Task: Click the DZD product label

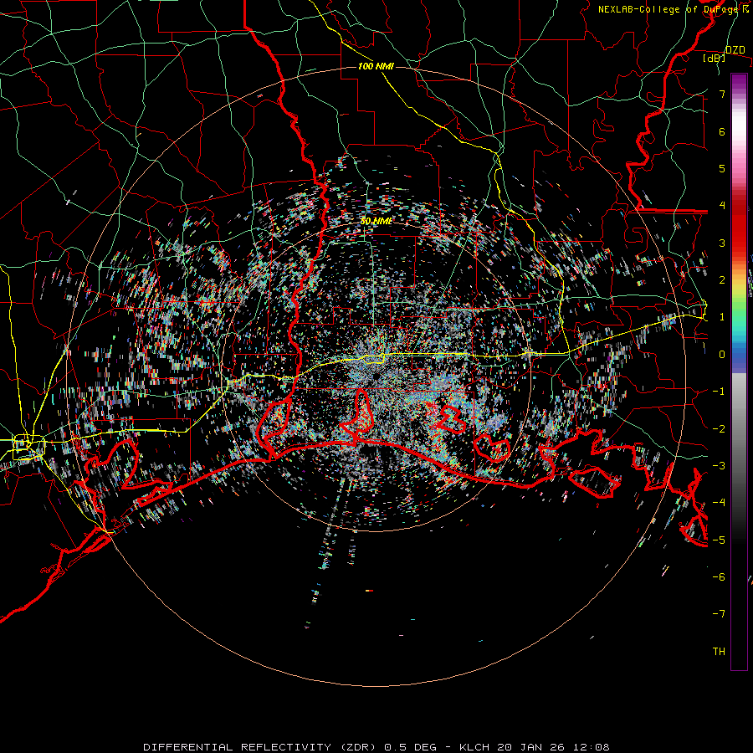Action: click(735, 50)
